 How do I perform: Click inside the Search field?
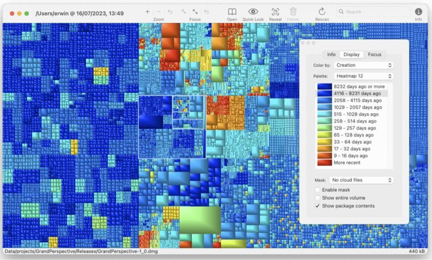(372, 12)
